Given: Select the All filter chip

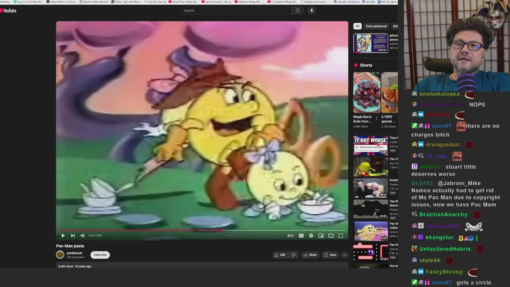Looking at the screenshot, I should (x=357, y=26).
